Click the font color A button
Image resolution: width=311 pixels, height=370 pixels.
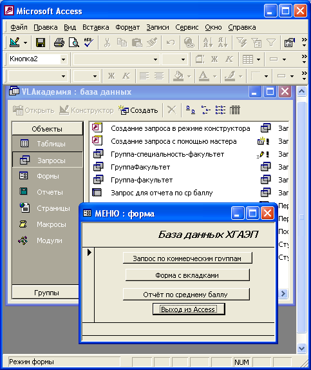204,76
